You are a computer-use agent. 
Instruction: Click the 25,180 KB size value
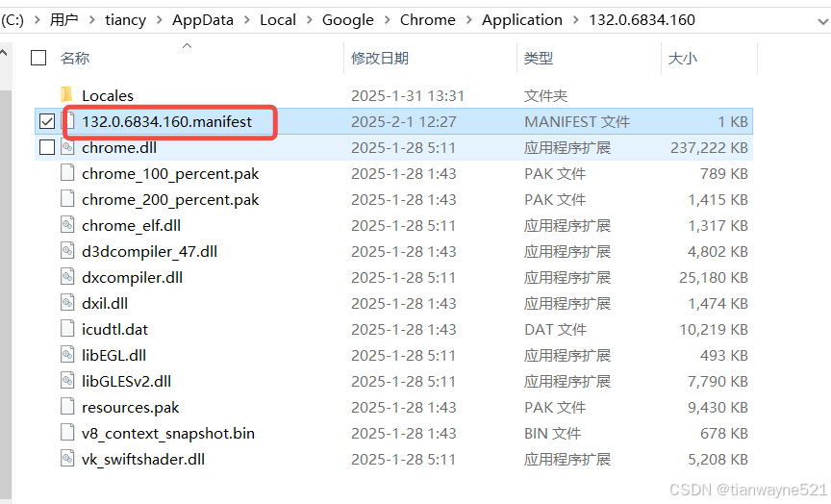(714, 277)
